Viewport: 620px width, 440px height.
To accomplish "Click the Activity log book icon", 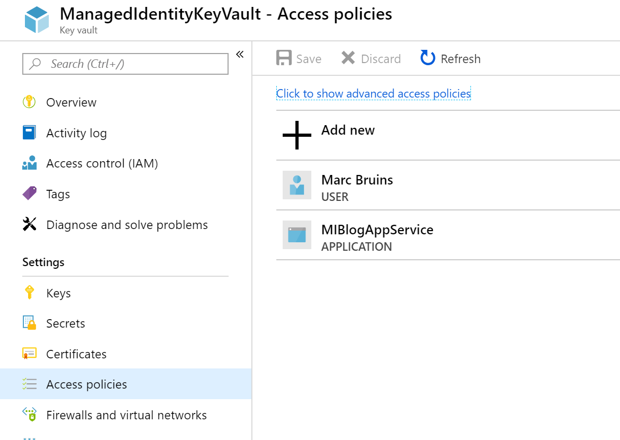I will point(29,133).
